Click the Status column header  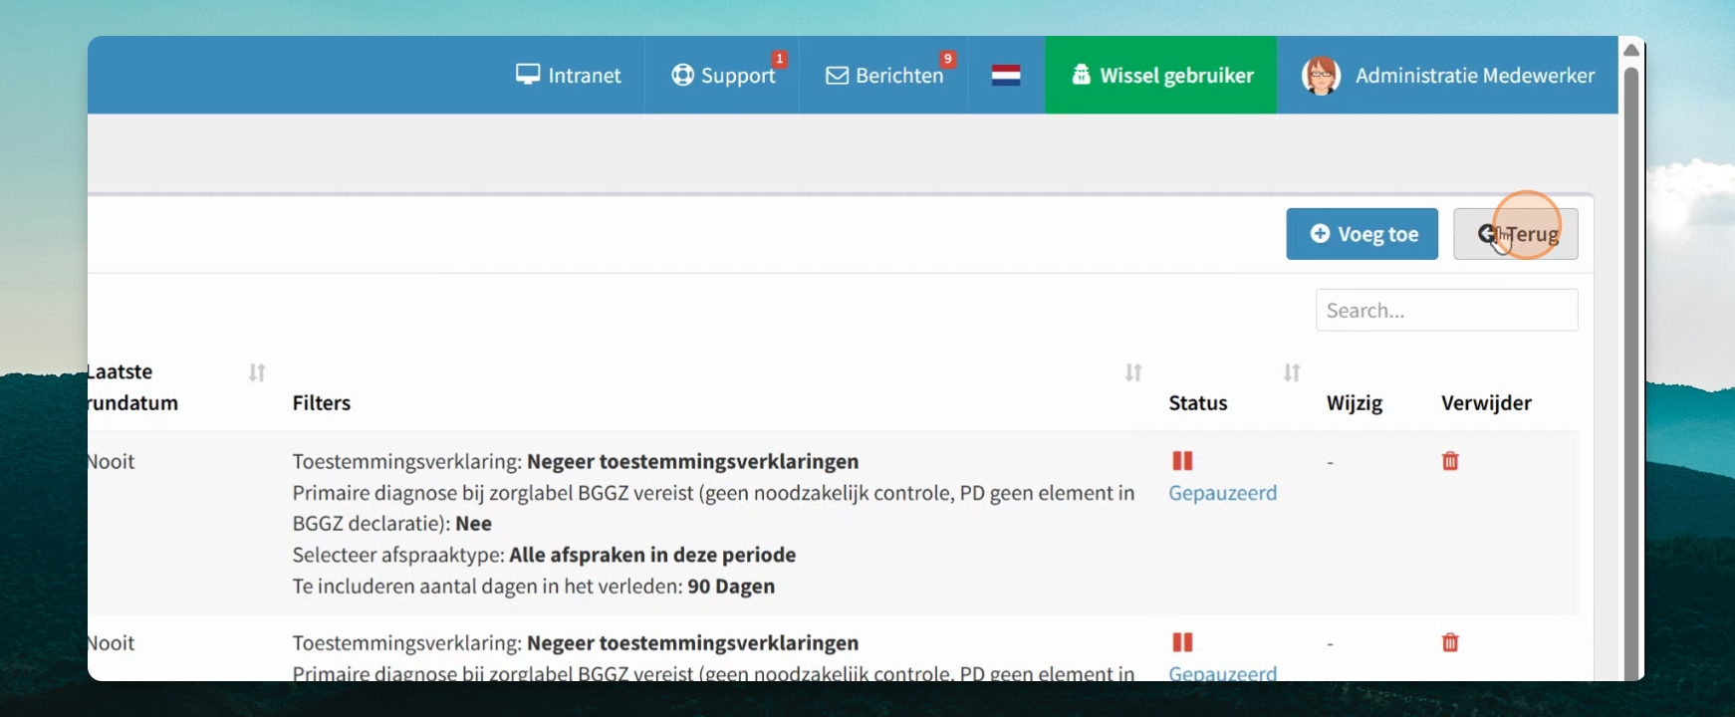coord(1197,403)
